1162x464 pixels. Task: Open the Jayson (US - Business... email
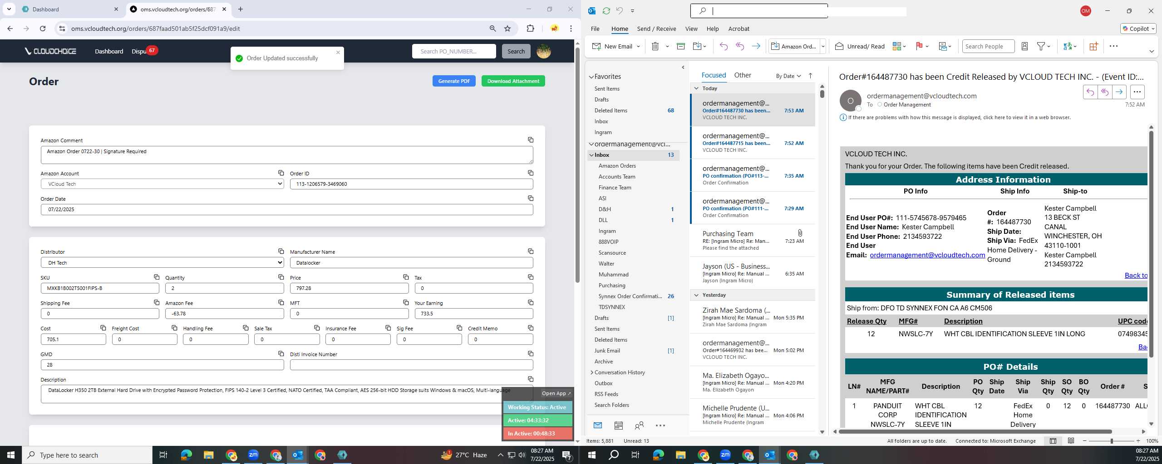coord(753,273)
